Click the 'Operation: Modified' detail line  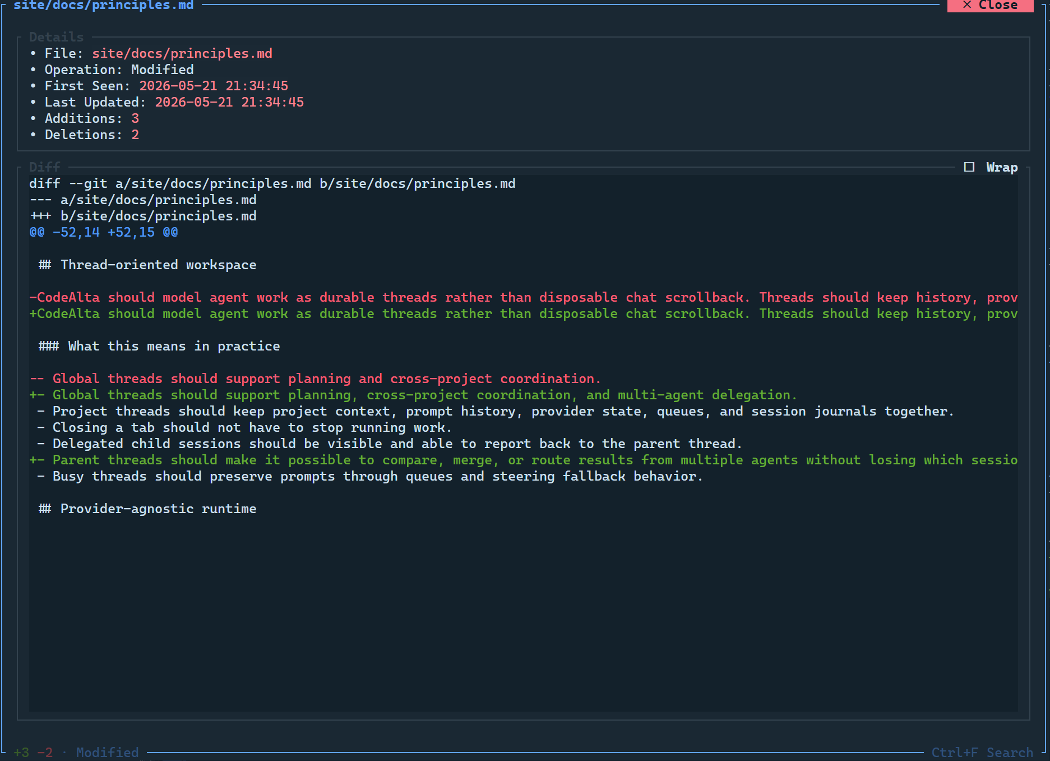[x=119, y=70]
